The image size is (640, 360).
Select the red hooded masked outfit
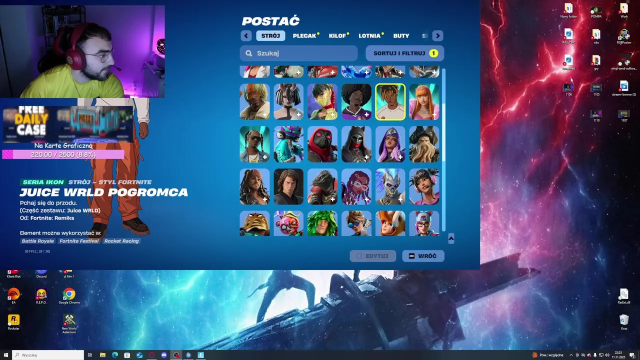pyautogui.click(x=322, y=144)
